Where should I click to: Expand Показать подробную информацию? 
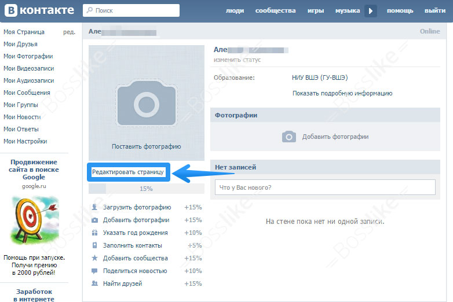[342, 93]
